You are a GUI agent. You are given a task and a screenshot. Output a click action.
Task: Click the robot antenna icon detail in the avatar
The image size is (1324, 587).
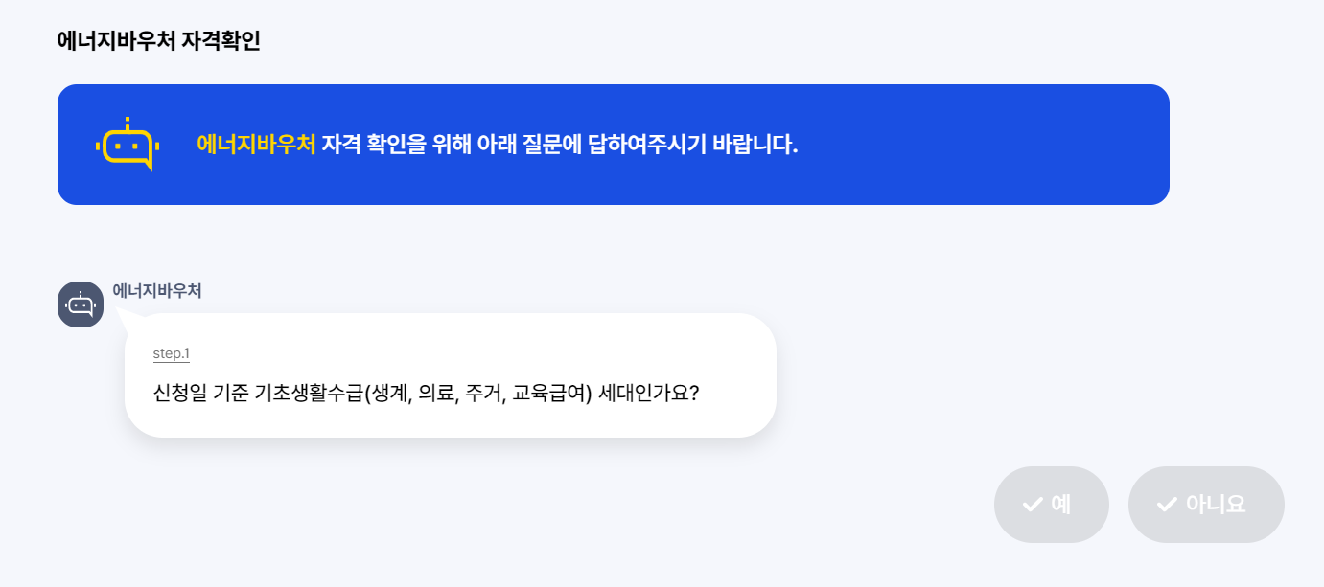click(x=81, y=295)
